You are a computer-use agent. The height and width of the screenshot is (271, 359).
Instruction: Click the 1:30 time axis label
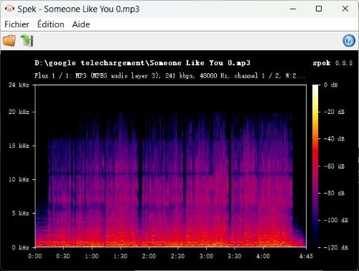coord(121,256)
